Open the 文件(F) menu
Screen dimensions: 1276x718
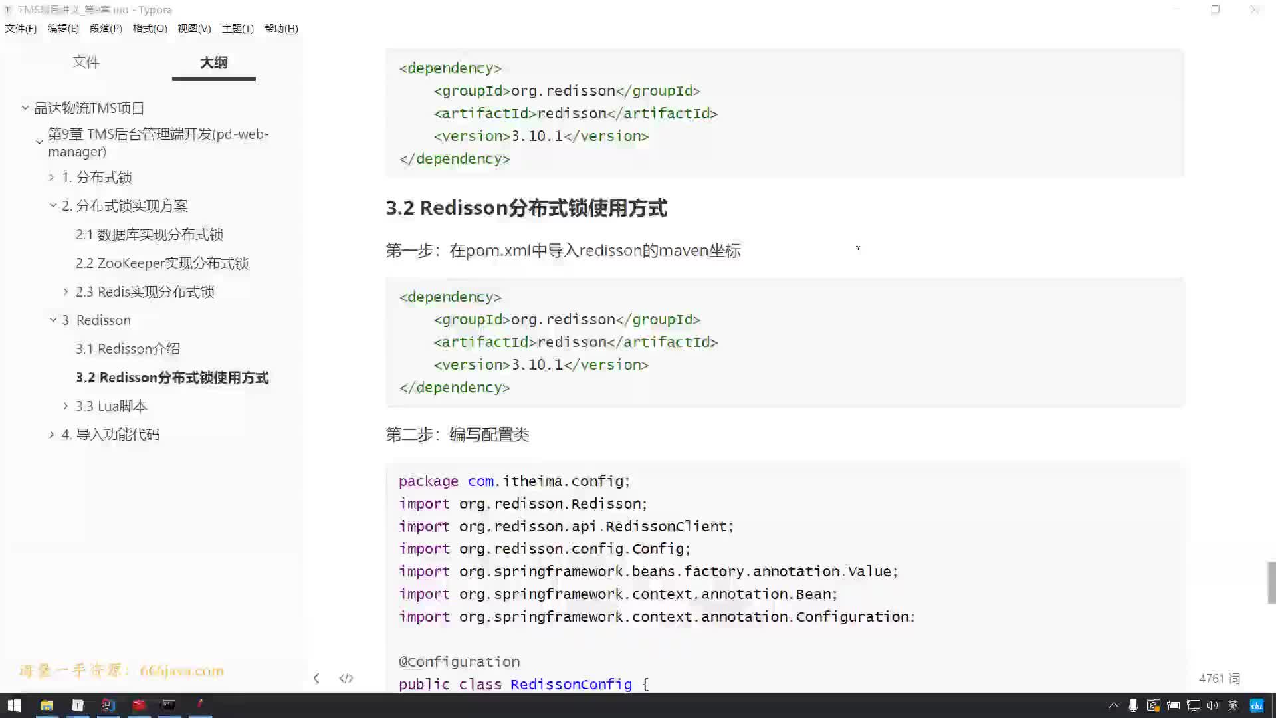coord(21,28)
